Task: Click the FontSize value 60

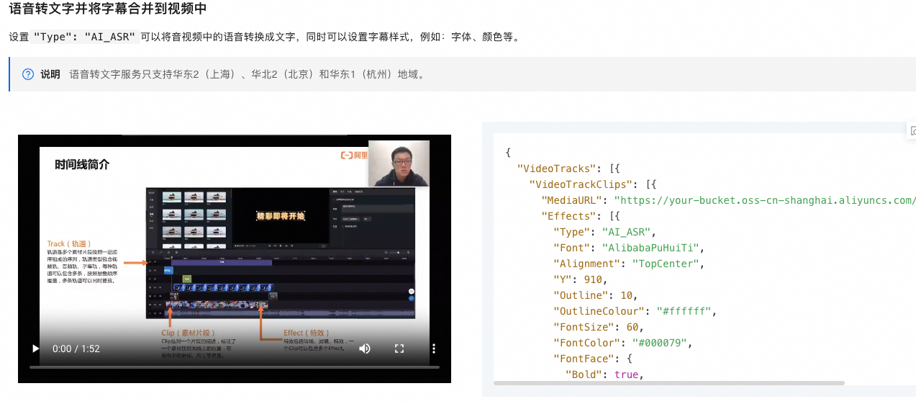Action: (x=632, y=327)
